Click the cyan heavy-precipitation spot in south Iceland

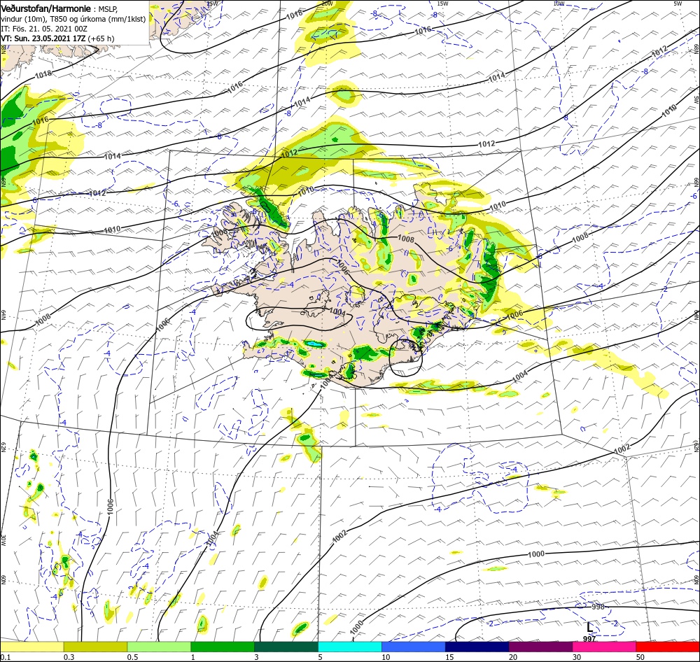click(x=313, y=344)
